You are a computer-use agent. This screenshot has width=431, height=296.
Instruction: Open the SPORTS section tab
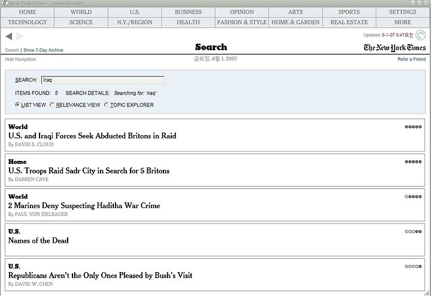349,12
